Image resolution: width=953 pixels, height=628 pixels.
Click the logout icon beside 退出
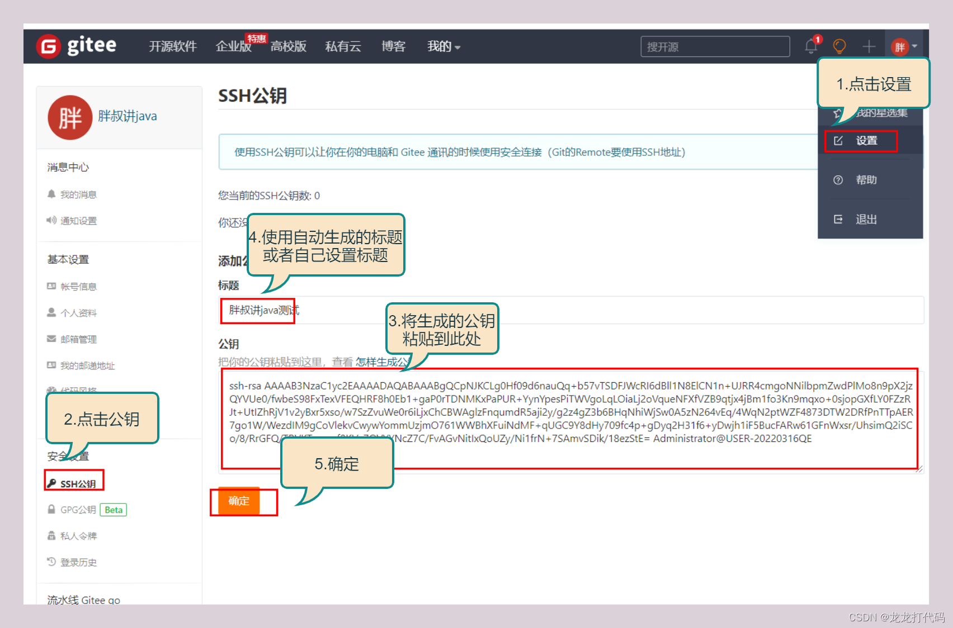click(838, 220)
